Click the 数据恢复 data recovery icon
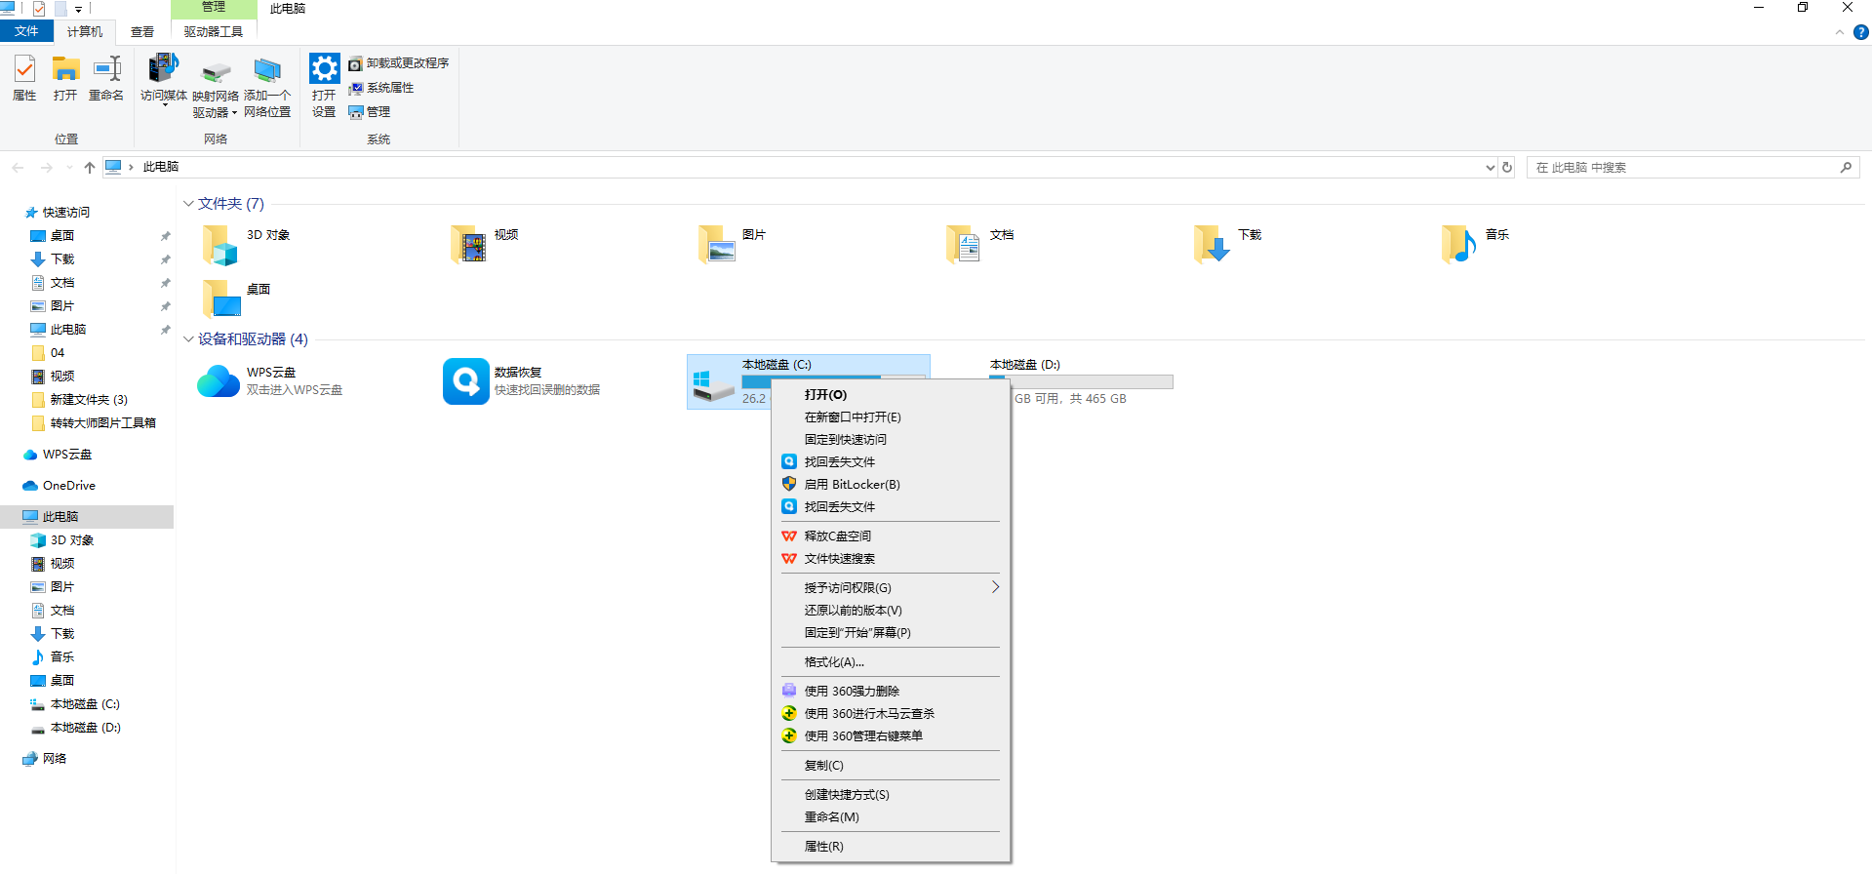The width and height of the screenshot is (1872, 874). (x=465, y=381)
